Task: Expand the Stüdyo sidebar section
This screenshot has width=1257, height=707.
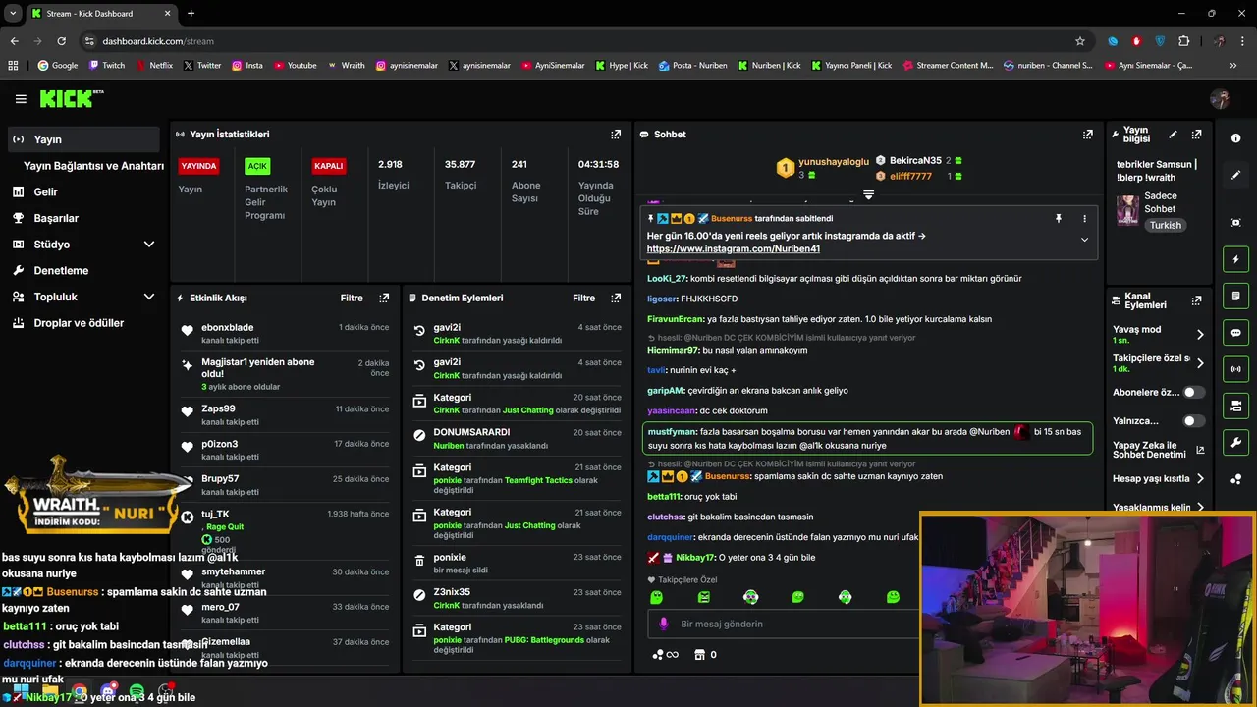Action: 149,245
